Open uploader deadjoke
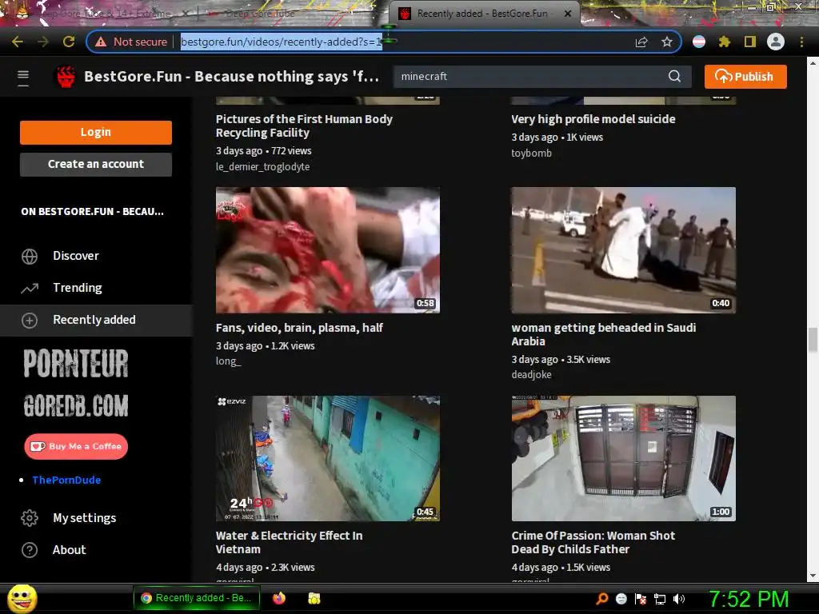Screen dimensions: 819x614 (x=531, y=374)
